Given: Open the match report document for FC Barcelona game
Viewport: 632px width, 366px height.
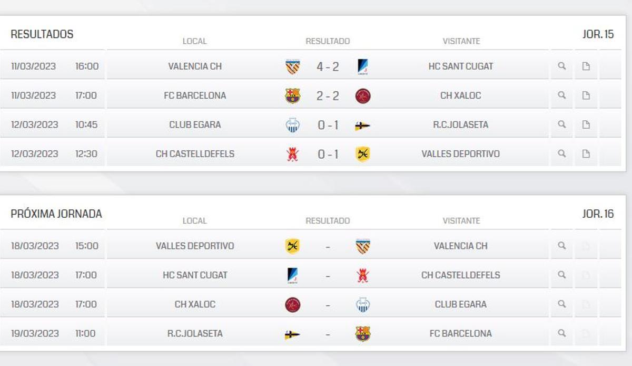Looking at the screenshot, I should (x=586, y=95).
